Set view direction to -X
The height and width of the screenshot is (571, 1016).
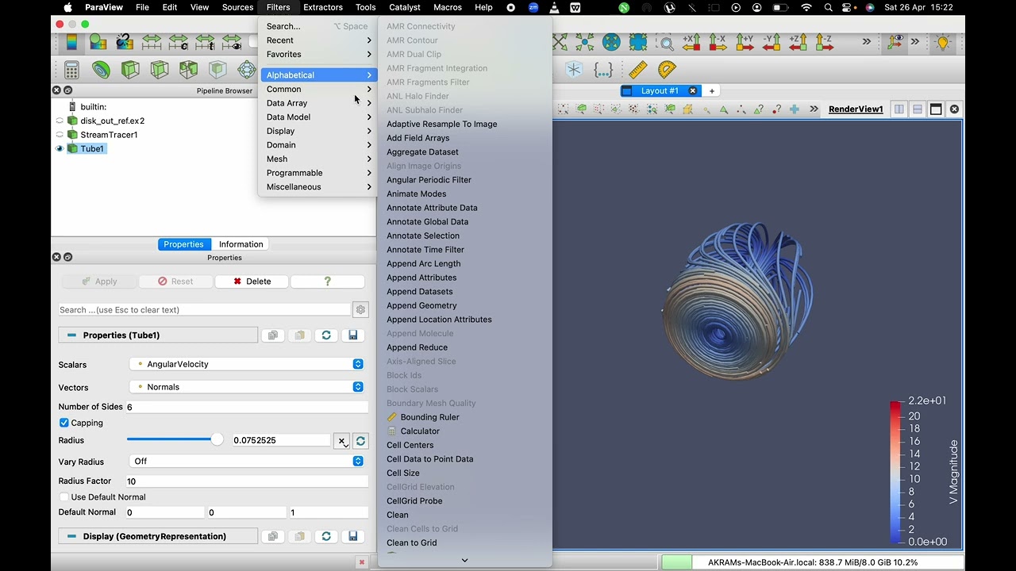[x=718, y=42]
